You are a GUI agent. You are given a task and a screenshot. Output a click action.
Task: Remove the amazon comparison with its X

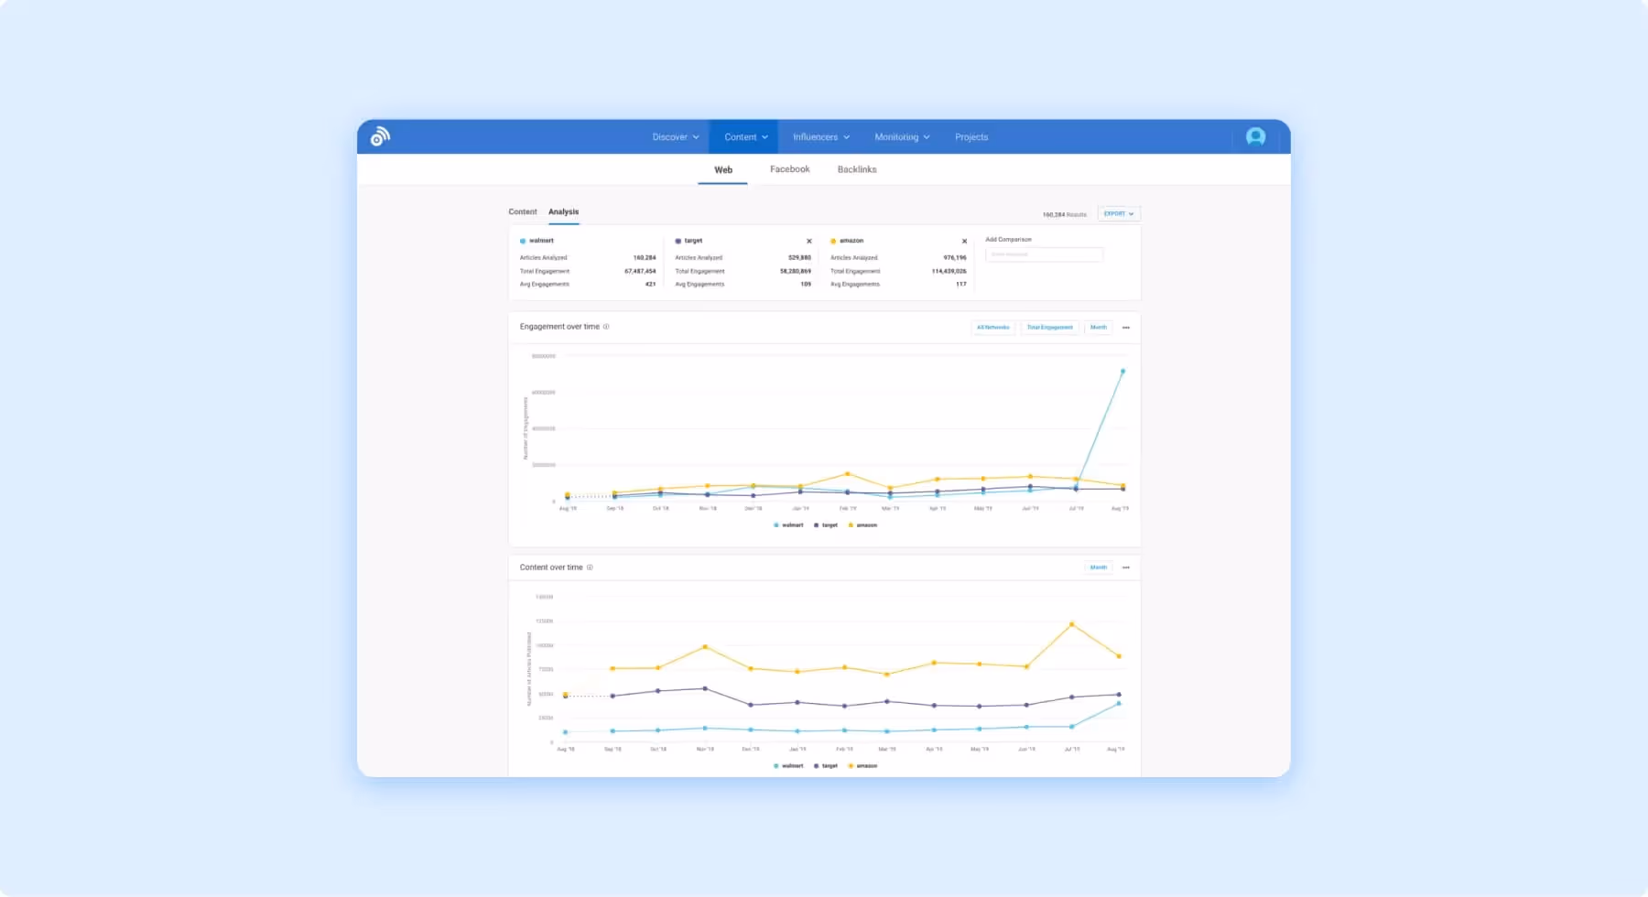click(963, 240)
